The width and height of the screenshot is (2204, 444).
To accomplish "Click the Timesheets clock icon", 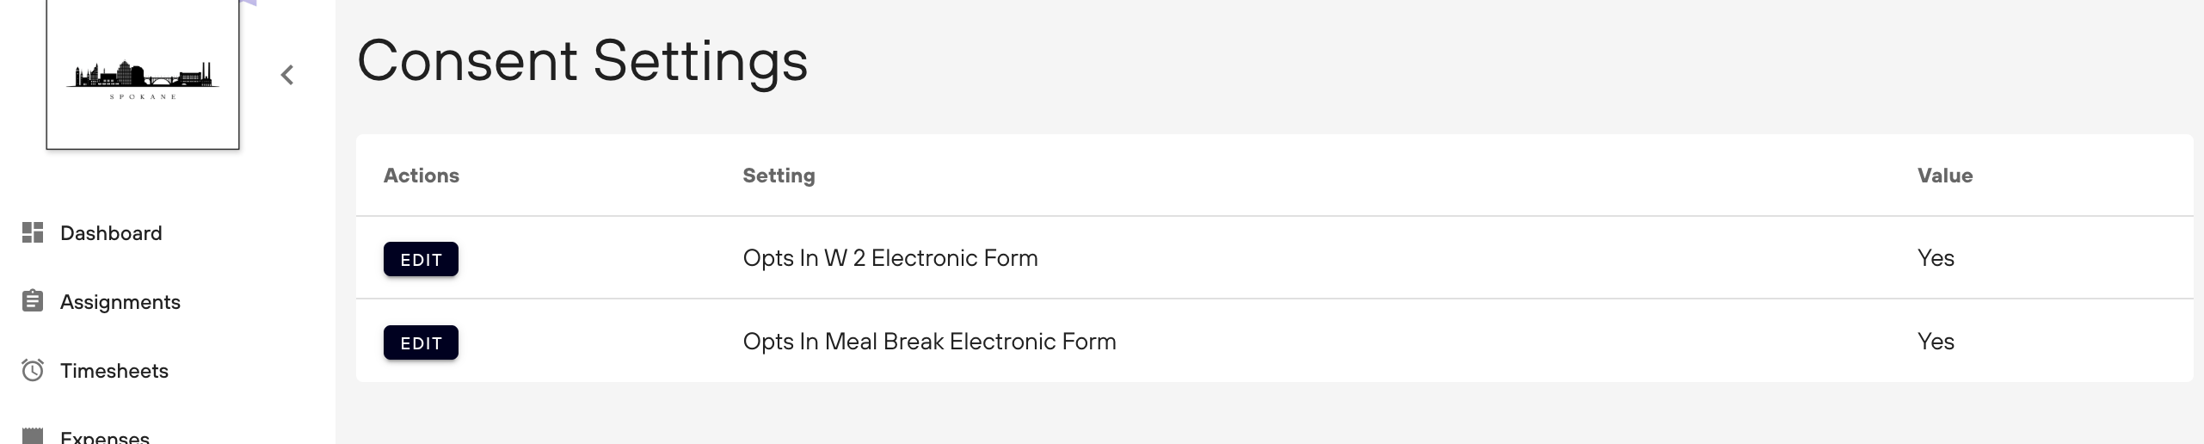I will coord(33,370).
